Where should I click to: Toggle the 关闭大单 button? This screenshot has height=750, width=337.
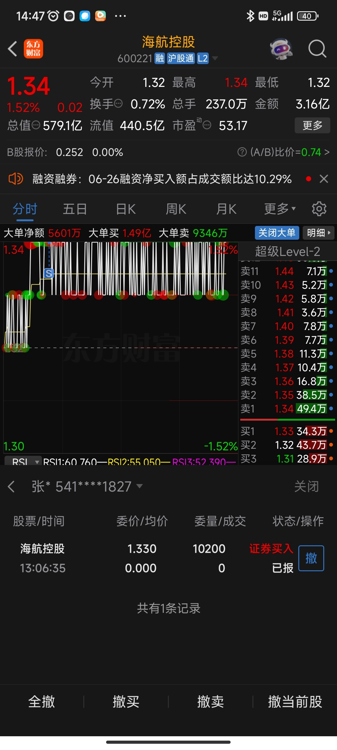coord(277,233)
